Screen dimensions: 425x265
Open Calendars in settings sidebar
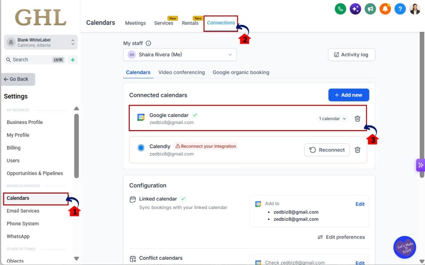(35, 198)
